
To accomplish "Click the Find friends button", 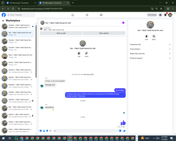I will [152, 15].
